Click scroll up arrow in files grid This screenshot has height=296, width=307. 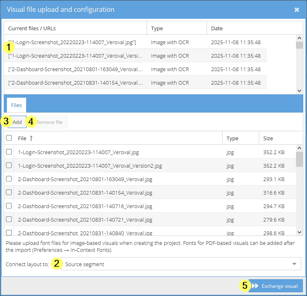click(x=299, y=148)
